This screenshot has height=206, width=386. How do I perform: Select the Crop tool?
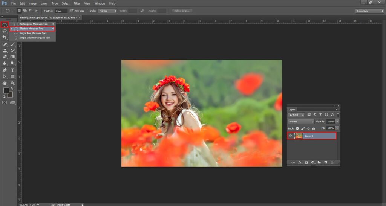[5, 37]
